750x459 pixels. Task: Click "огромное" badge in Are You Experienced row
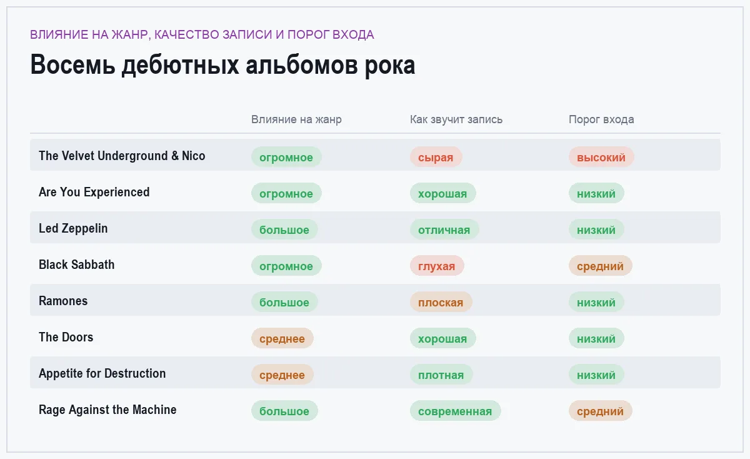[x=286, y=193]
